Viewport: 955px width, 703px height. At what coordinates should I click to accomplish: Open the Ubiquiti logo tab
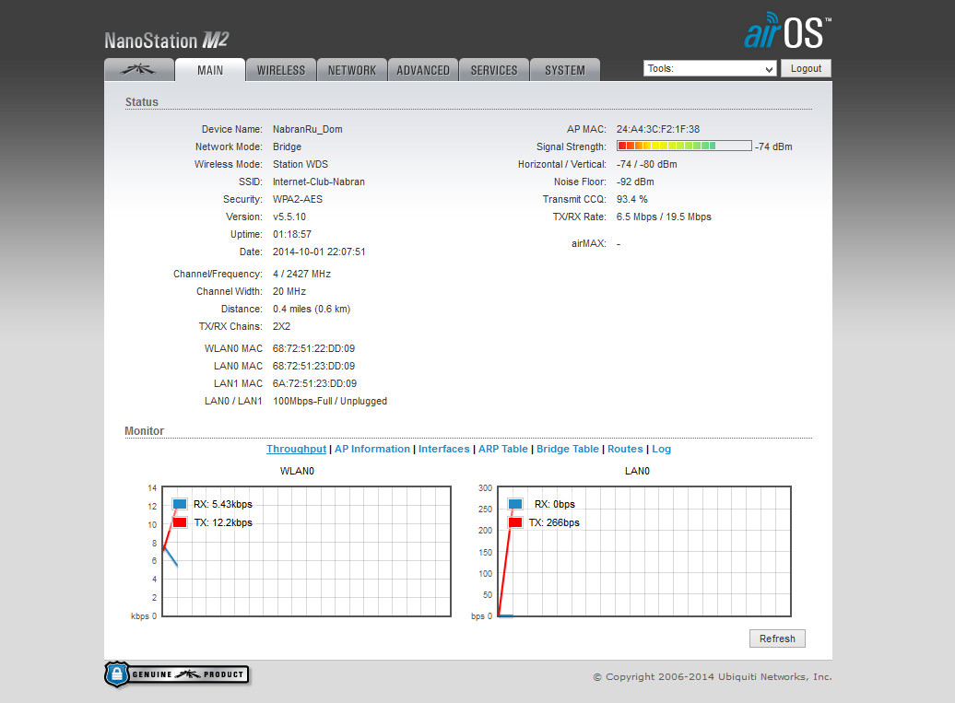[x=138, y=70]
